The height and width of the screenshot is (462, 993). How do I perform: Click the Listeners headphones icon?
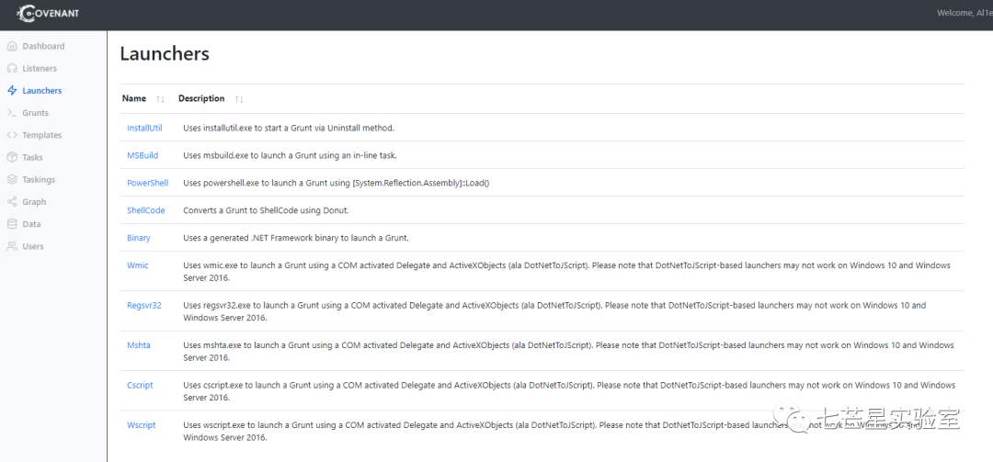coord(12,68)
